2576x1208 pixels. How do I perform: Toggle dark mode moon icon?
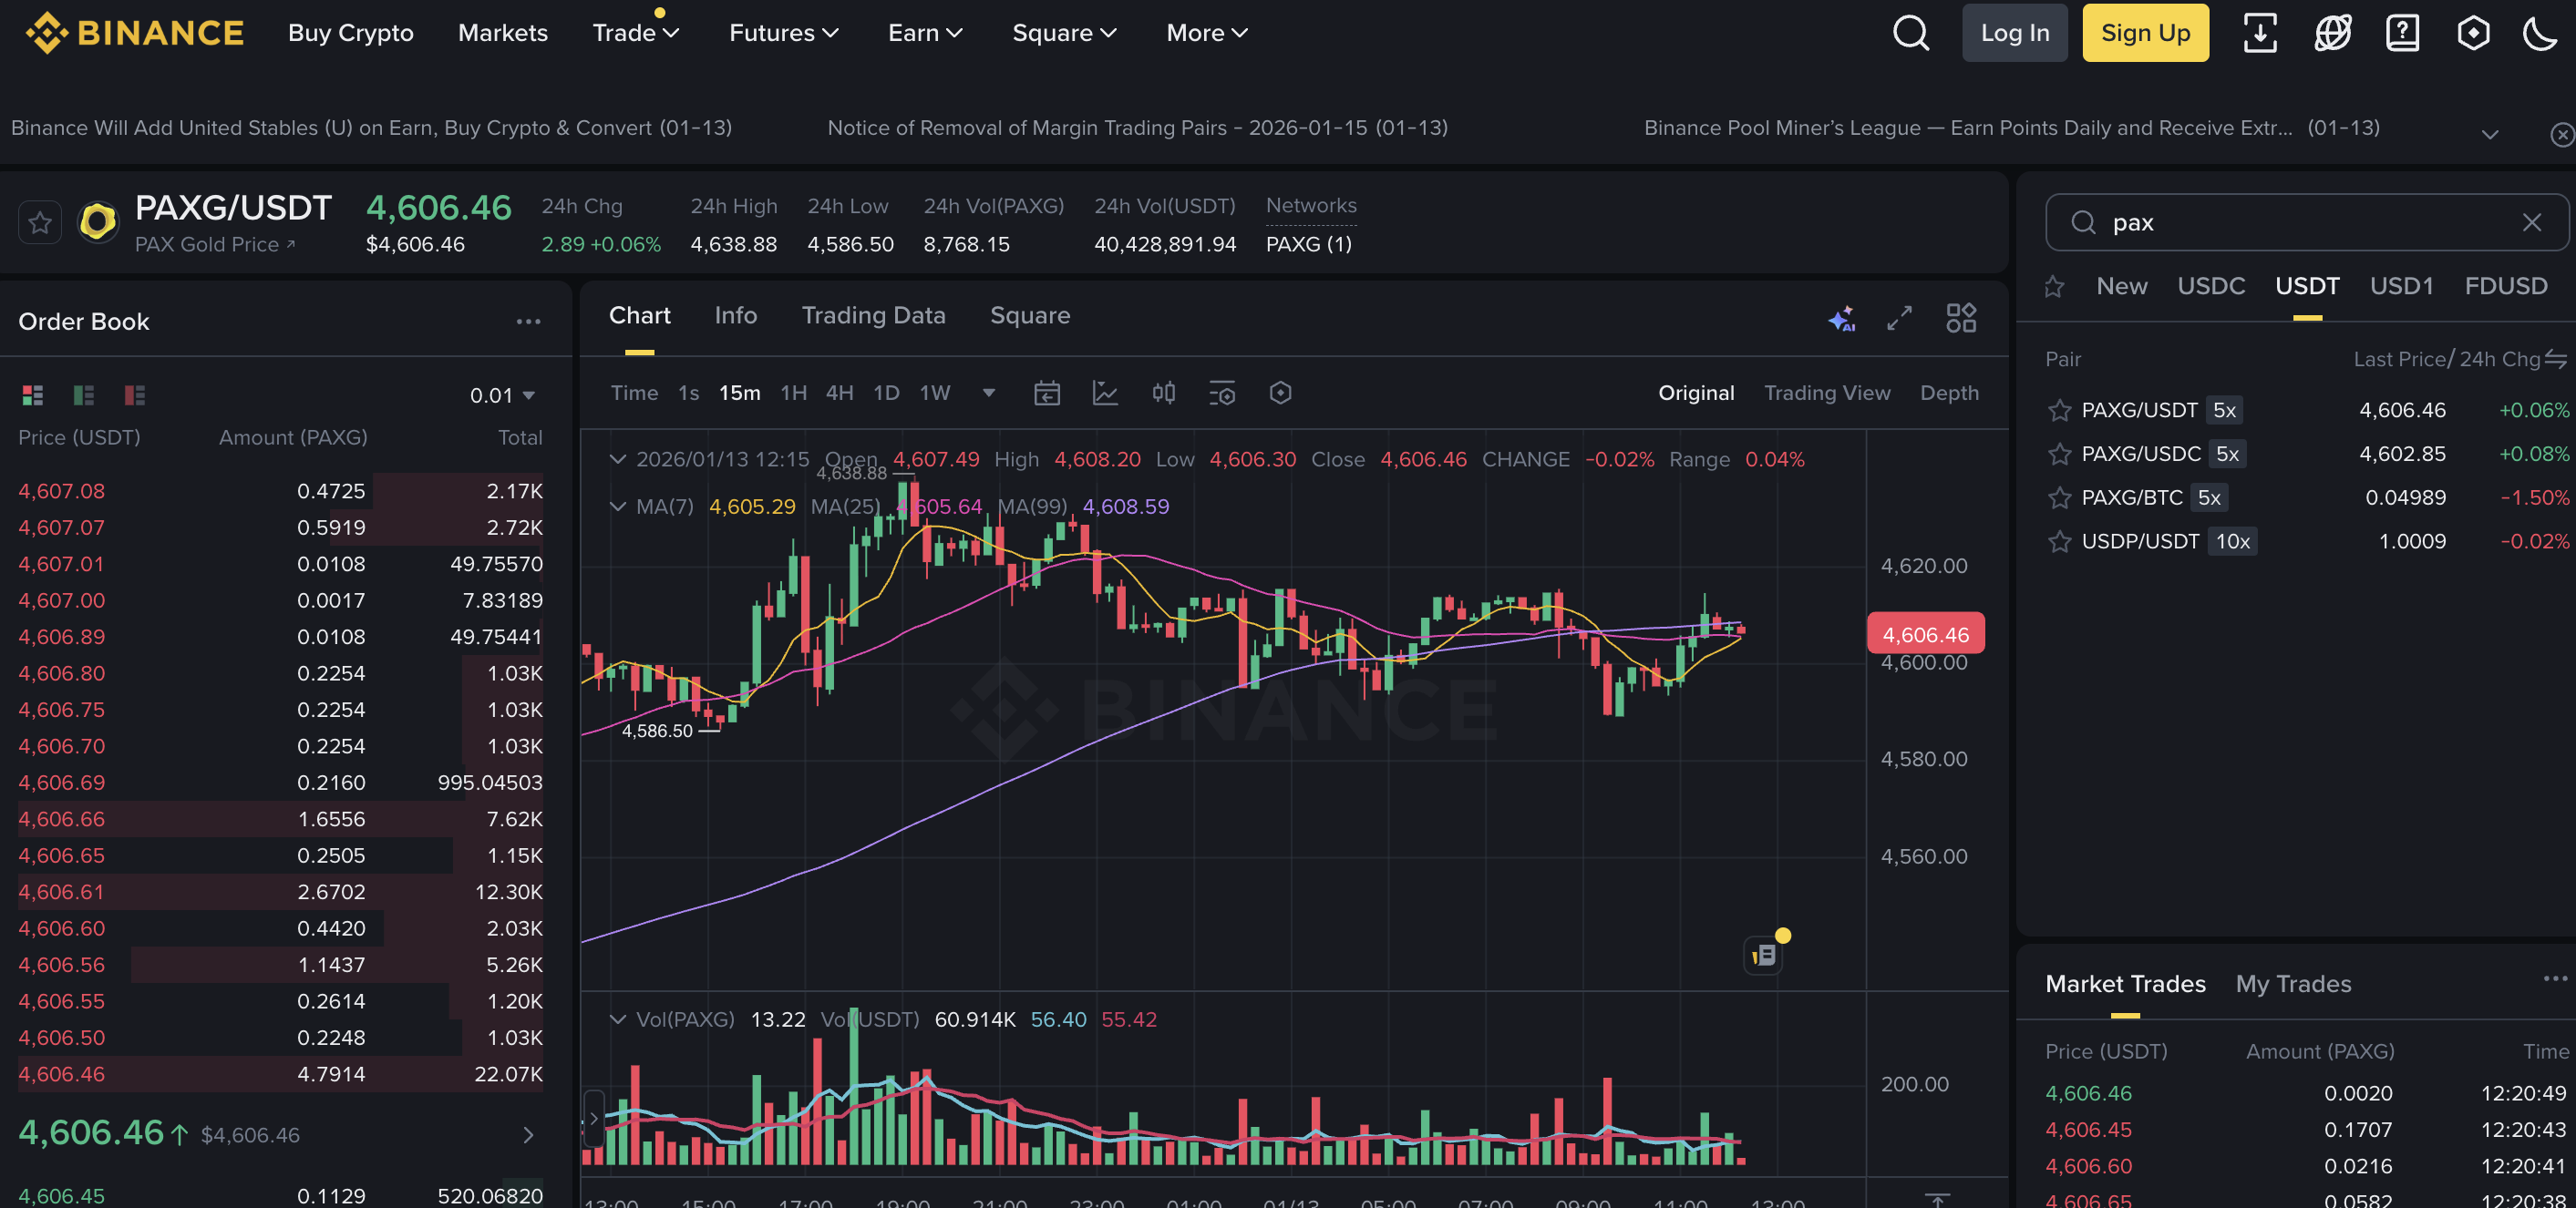[x=2540, y=33]
